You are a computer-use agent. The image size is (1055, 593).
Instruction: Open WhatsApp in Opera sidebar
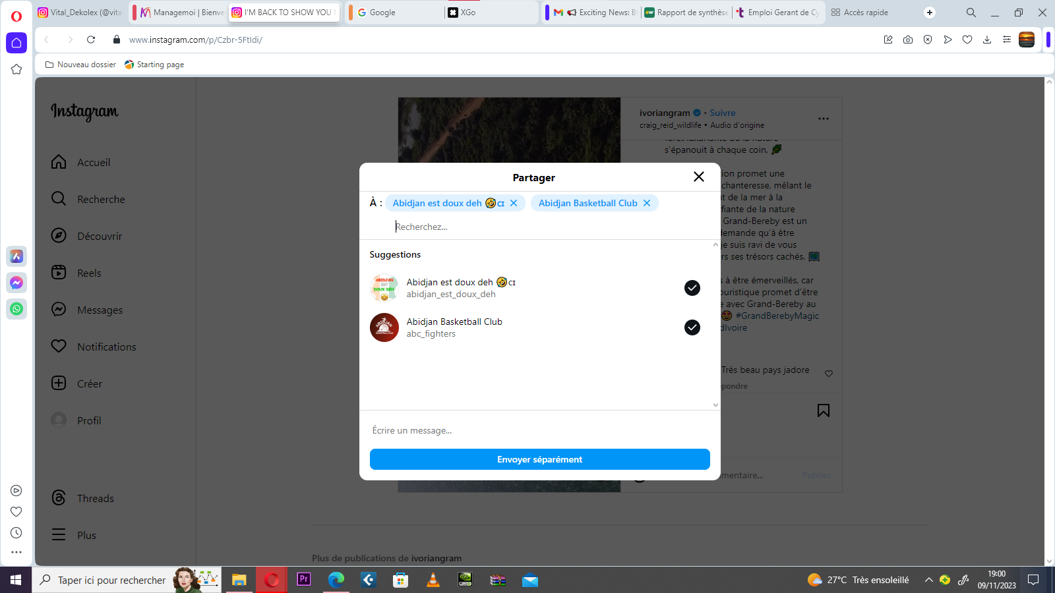pos(16,308)
